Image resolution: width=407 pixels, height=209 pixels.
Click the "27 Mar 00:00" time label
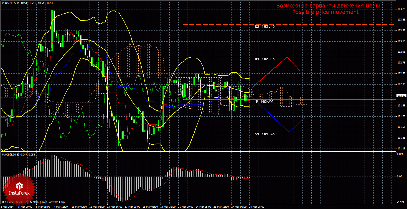click(x=239, y=207)
